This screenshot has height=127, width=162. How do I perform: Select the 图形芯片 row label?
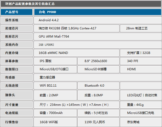tap(17, 37)
